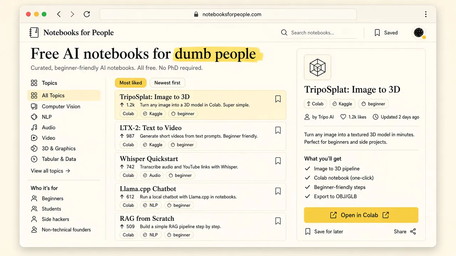Open the user avatar in the header
Screen dimensions: 456x256
tap(419, 33)
